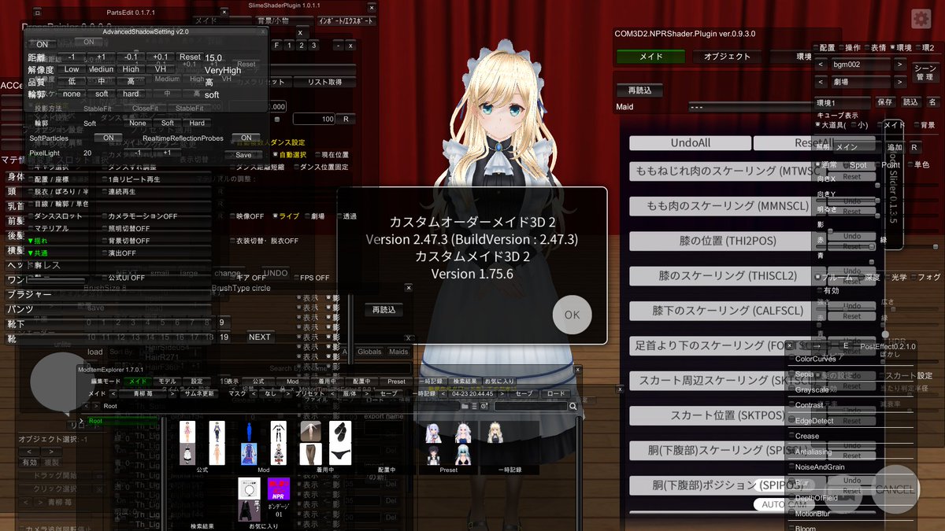Open ModItemExplorer 設定 tab
This screenshot has width=945, height=531.
click(x=197, y=382)
